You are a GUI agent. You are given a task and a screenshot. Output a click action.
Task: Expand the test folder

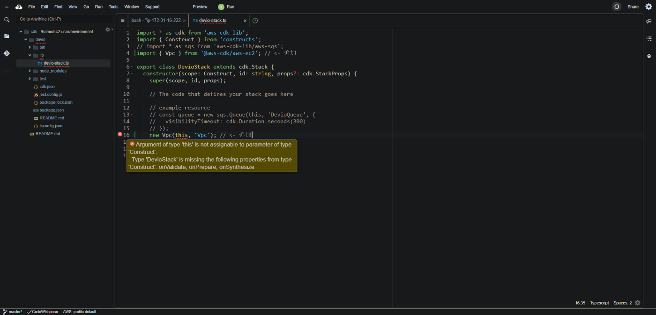point(30,79)
